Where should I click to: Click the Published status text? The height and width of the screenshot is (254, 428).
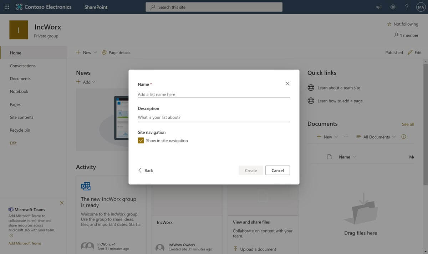tap(394, 52)
